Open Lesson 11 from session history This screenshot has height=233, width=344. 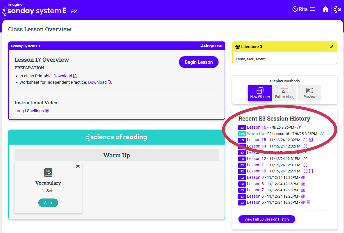pyautogui.click(x=257, y=165)
